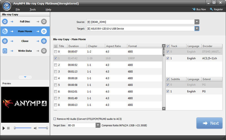The image size is (226, 140).
Task: Mute the preview volume speaker icon
Action: tap(35, 128)
